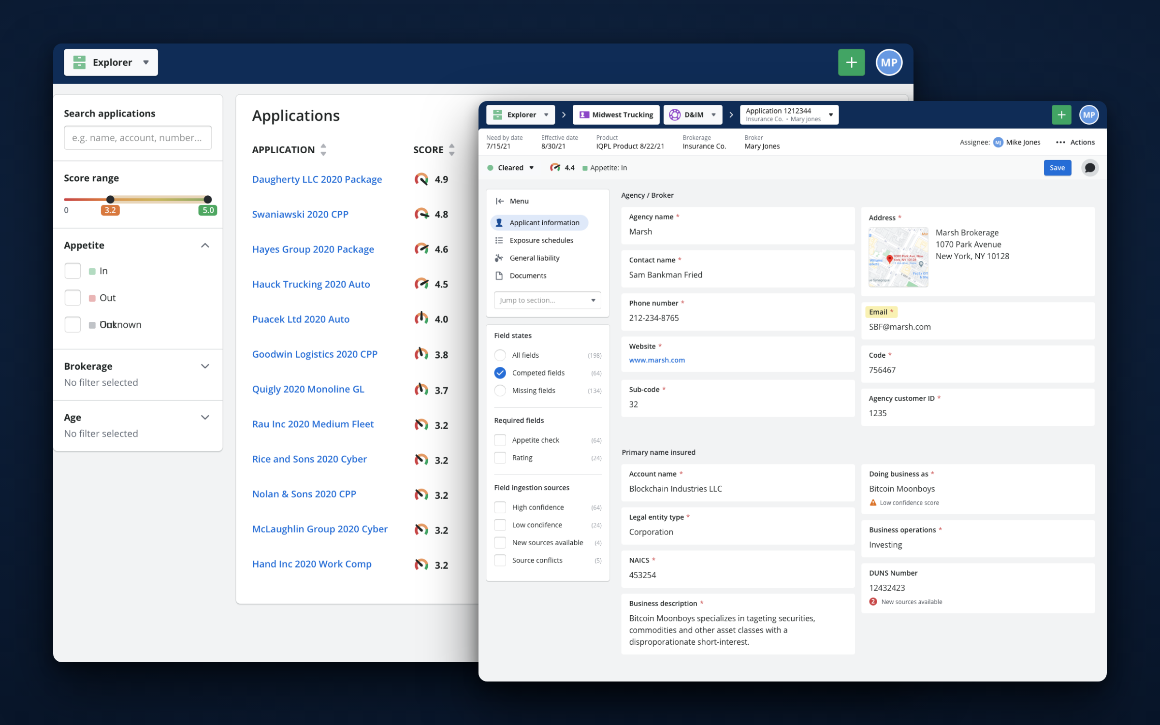Click Mike Jones assignee avatar
The height and width of the screenshot is (725, 1160).
998,142
